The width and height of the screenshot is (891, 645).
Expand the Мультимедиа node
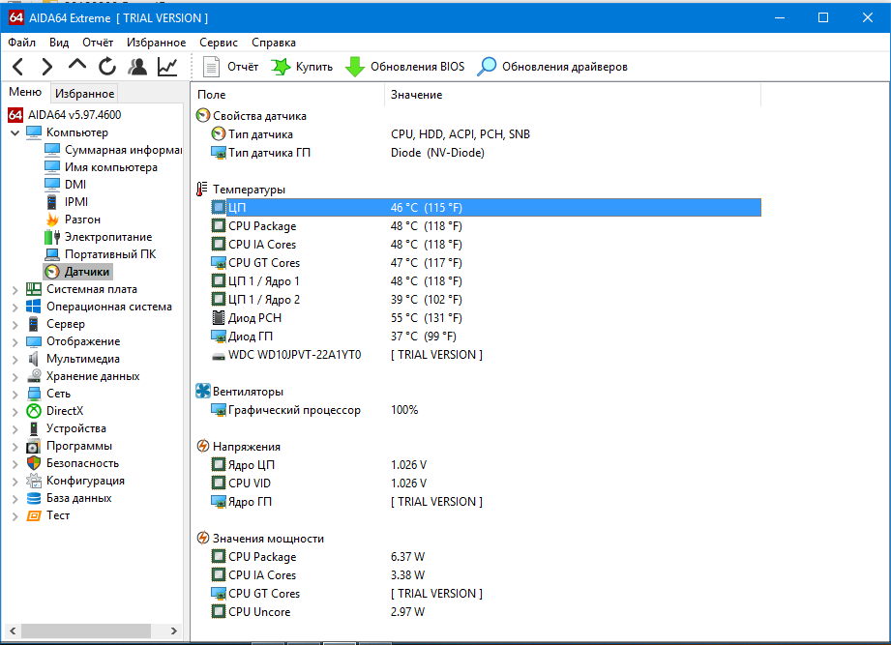[x=15, y=360]
